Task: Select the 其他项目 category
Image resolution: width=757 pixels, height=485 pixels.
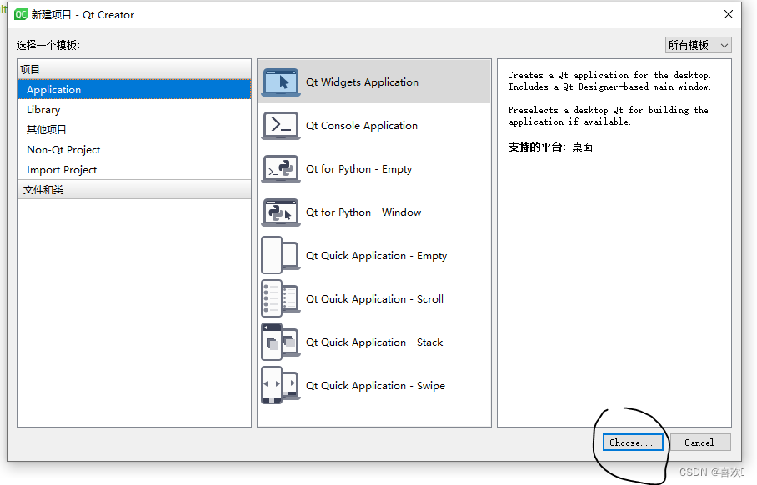Action: click(134, 130)
